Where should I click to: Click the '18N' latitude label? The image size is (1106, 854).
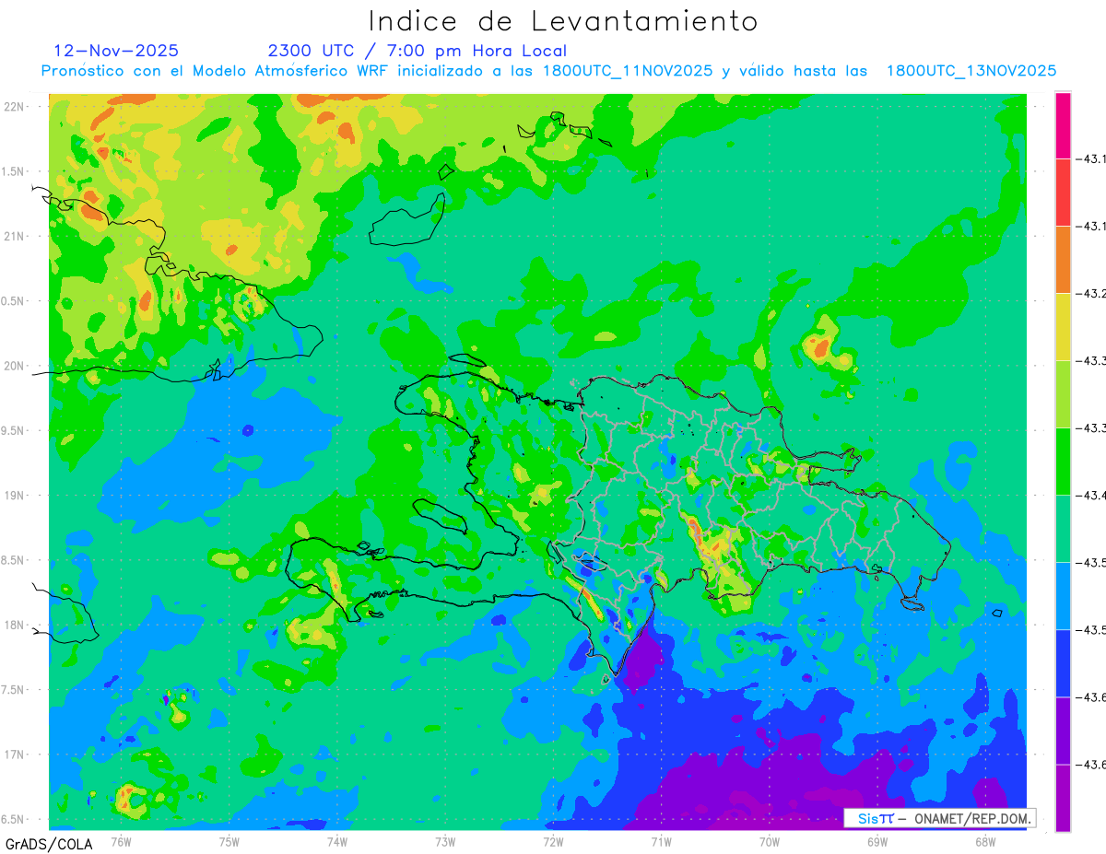click(14, 625)
